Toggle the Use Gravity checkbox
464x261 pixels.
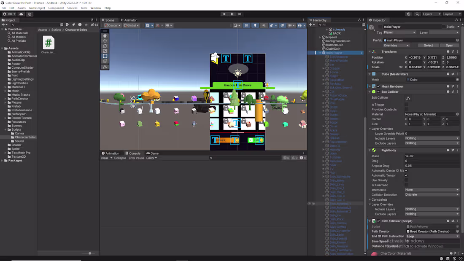point(406,180)
